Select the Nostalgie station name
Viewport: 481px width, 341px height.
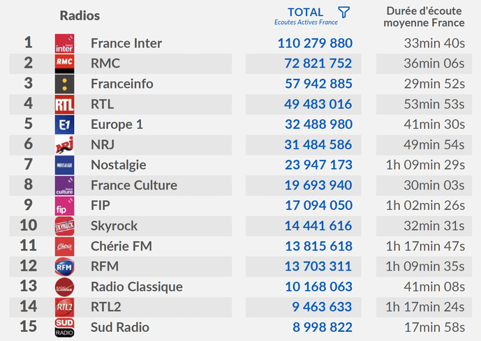pos(119,165)
